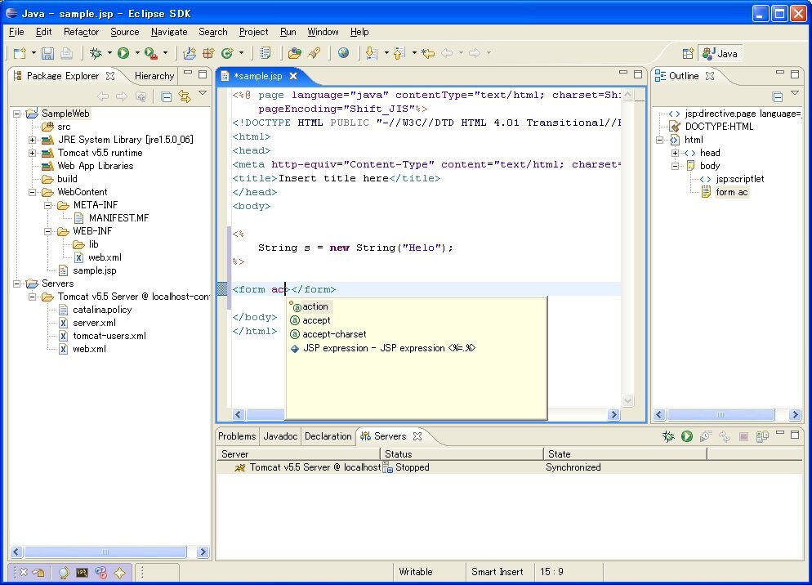Screen dimensions: 812x585
Task: Select the Tomcat v5.5 Server row in Servers view
Action: [510, 467]
